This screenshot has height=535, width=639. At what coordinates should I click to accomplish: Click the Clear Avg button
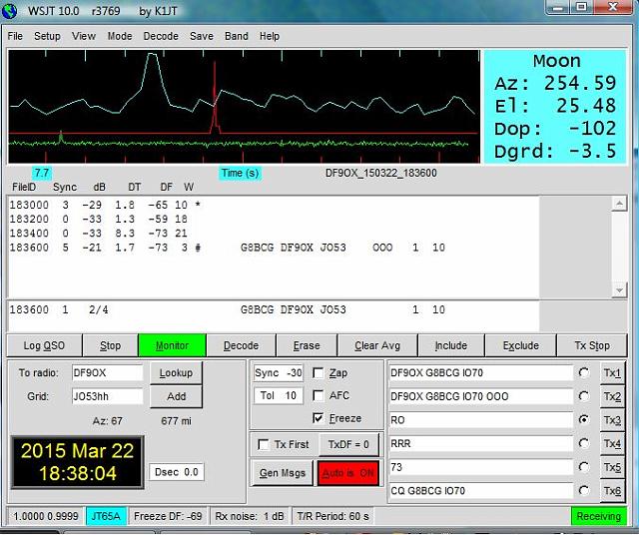[x=377, y=345]
